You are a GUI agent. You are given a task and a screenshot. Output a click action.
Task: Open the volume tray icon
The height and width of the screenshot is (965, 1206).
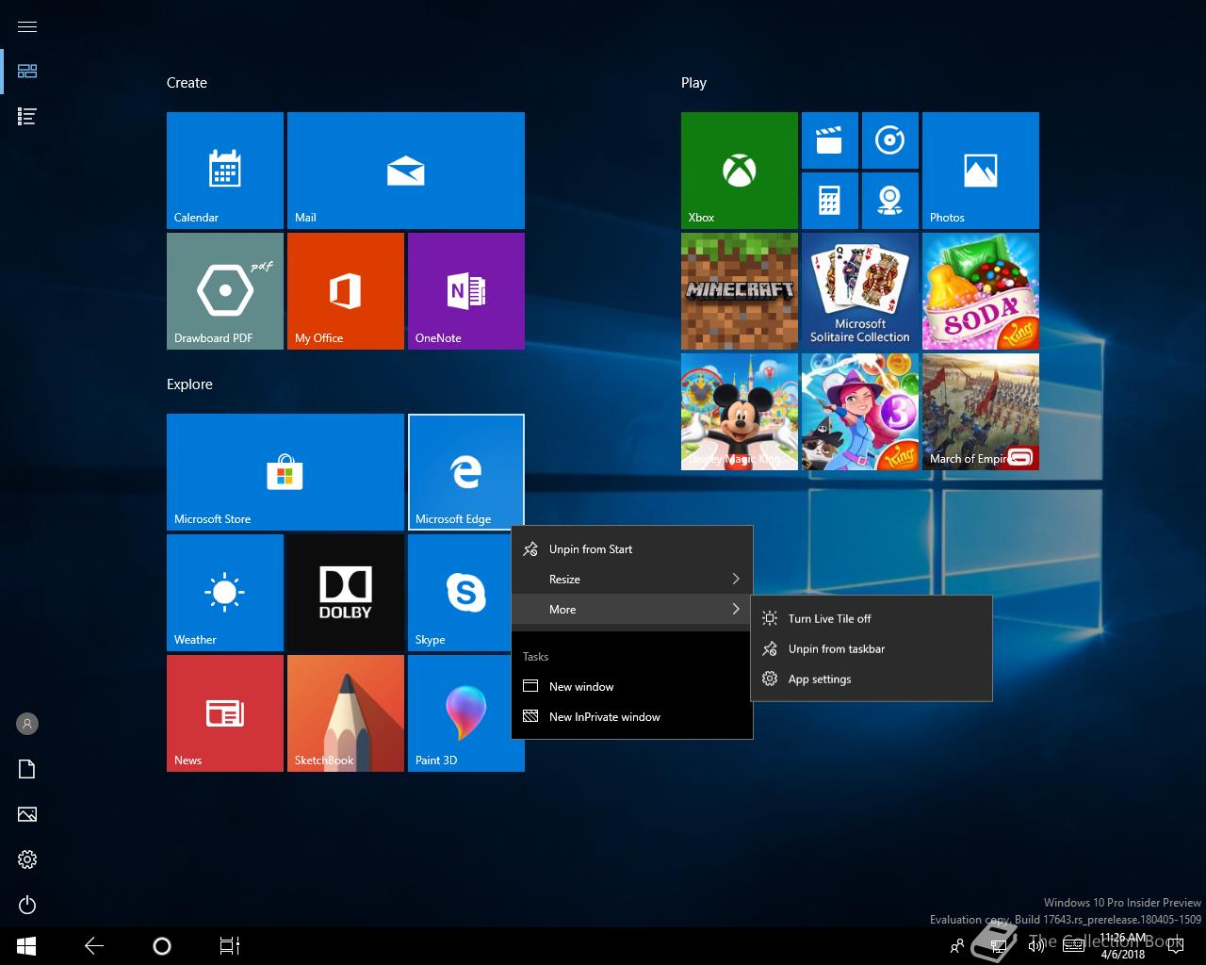click(x=1035, y=946)
